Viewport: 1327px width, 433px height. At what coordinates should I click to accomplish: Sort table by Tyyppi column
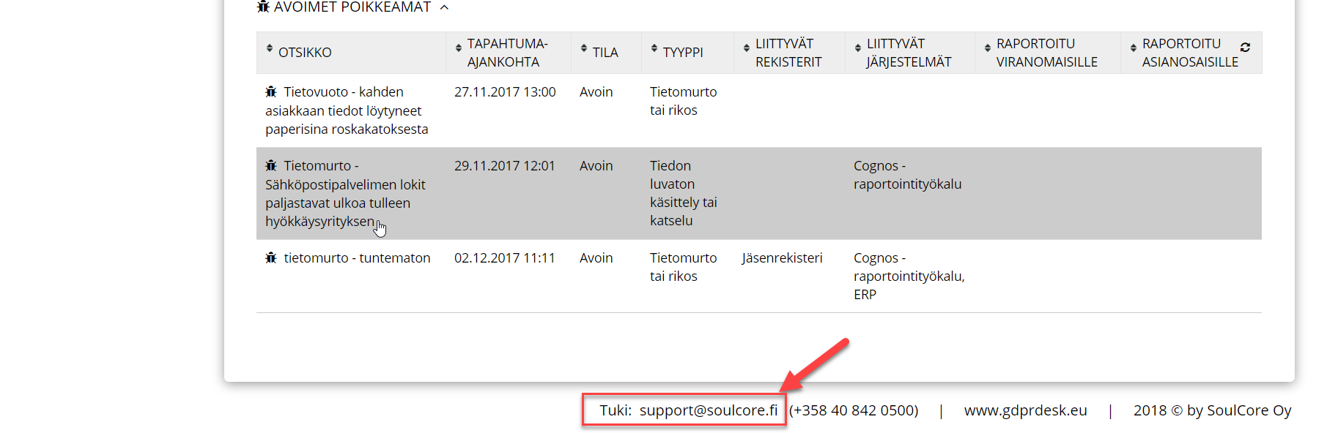click(654, 48)
